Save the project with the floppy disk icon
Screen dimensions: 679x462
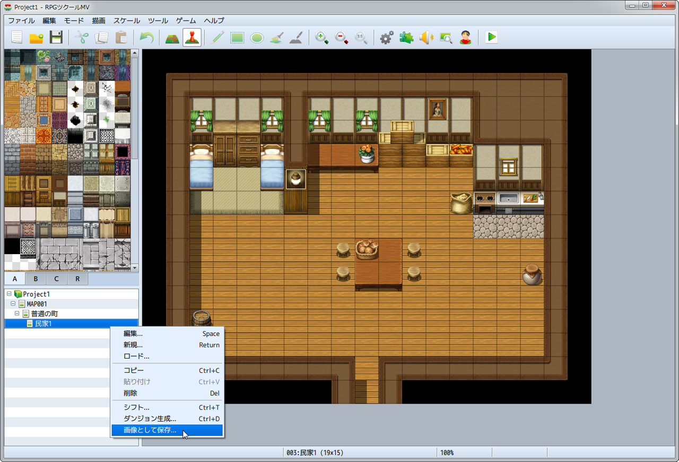click(x=56, y=38)
